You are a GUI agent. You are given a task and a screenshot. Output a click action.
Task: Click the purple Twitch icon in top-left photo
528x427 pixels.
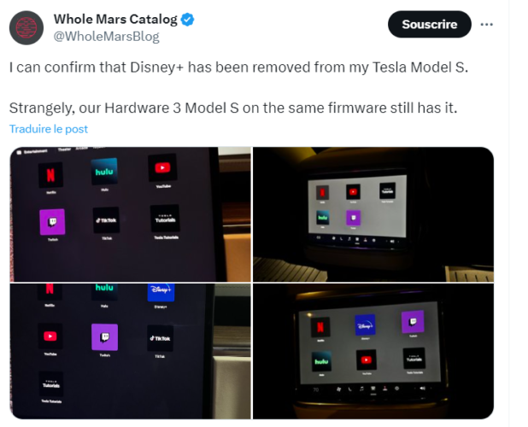pyautogui.click(x=52, y=222)
